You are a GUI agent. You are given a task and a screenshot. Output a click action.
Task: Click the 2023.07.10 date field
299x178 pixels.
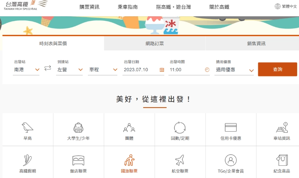click(144, 70)
